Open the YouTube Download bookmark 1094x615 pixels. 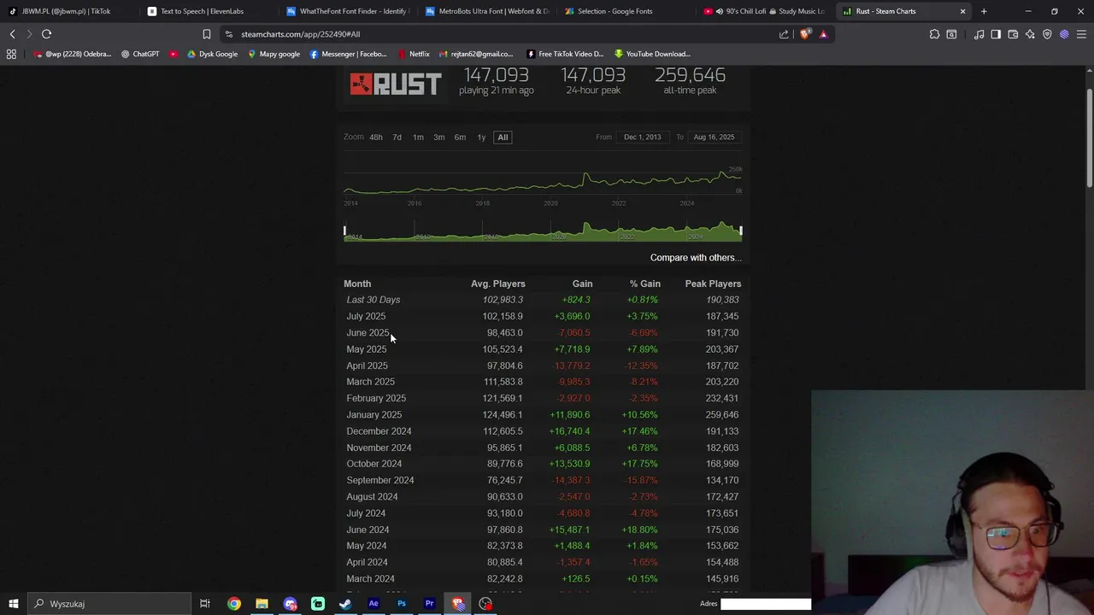point(652,54)
